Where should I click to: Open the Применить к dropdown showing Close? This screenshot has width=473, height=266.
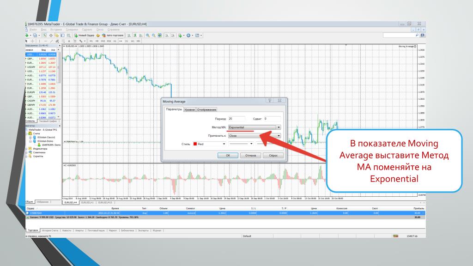click(255, 136)
